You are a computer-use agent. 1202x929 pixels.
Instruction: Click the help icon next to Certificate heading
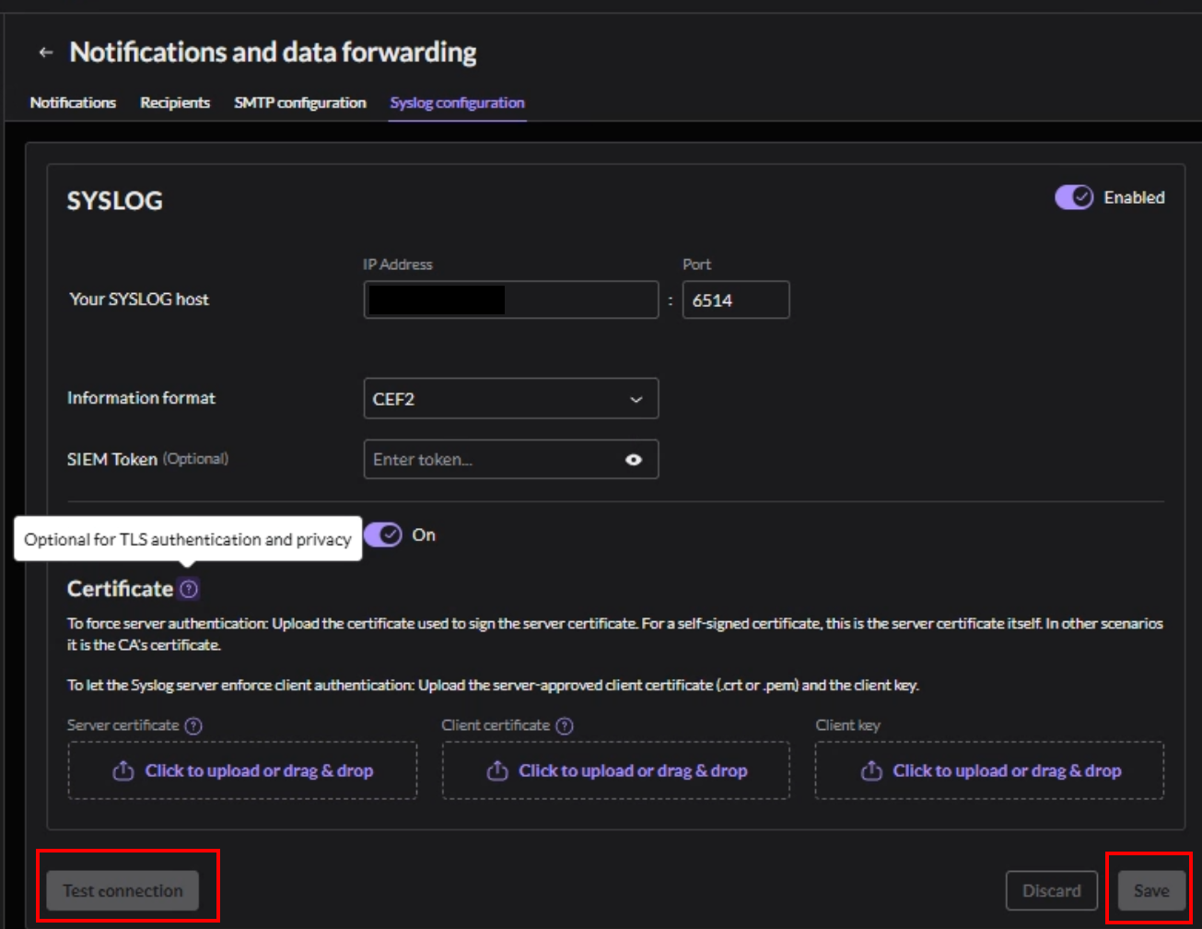tap(188, 589)
